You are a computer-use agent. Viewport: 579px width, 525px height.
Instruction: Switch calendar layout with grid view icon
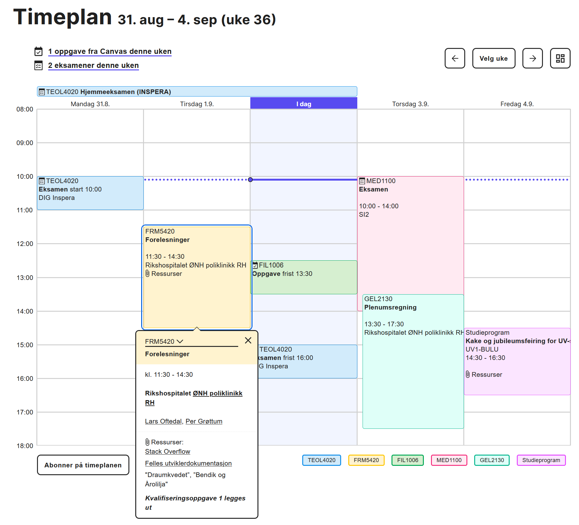560,58
